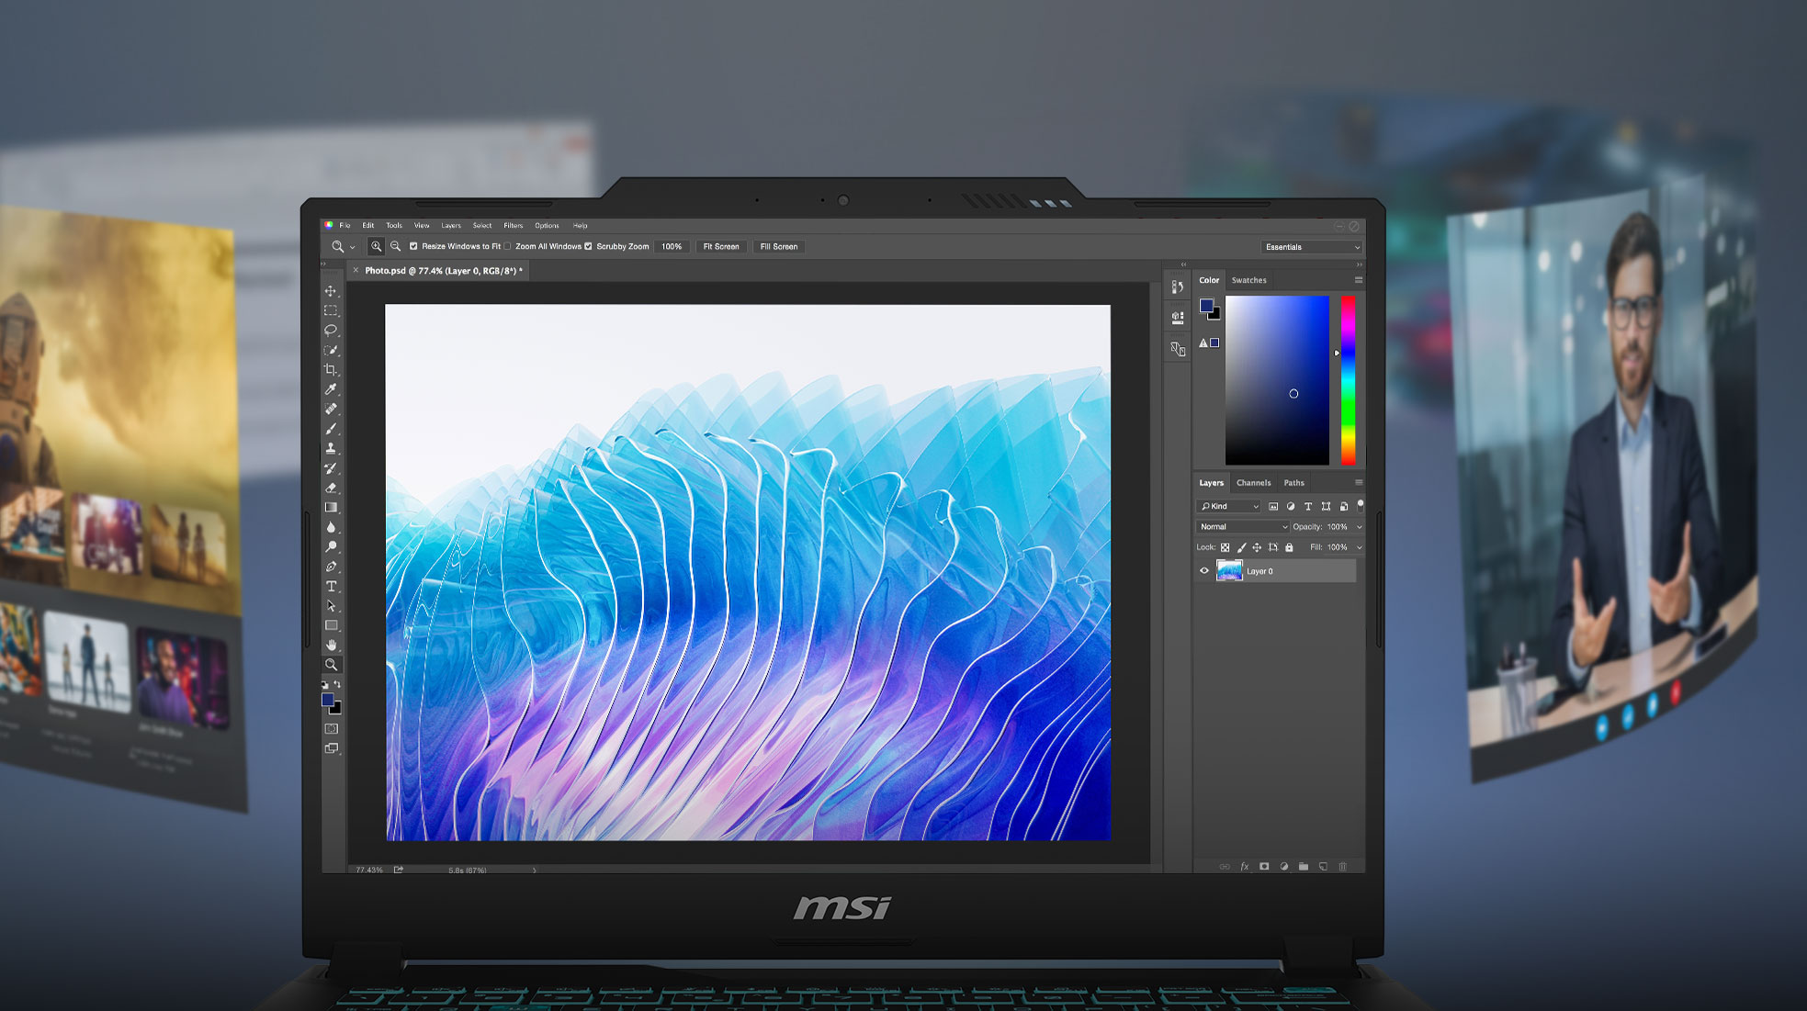This screenshot has width=1807, height=1011.
Task: Disable Resize Windows to Fit
Action: coord(412,246)
